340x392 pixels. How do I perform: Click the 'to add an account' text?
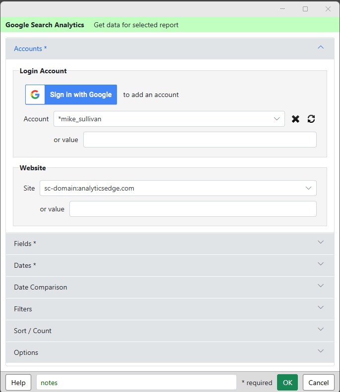point(151,95)
